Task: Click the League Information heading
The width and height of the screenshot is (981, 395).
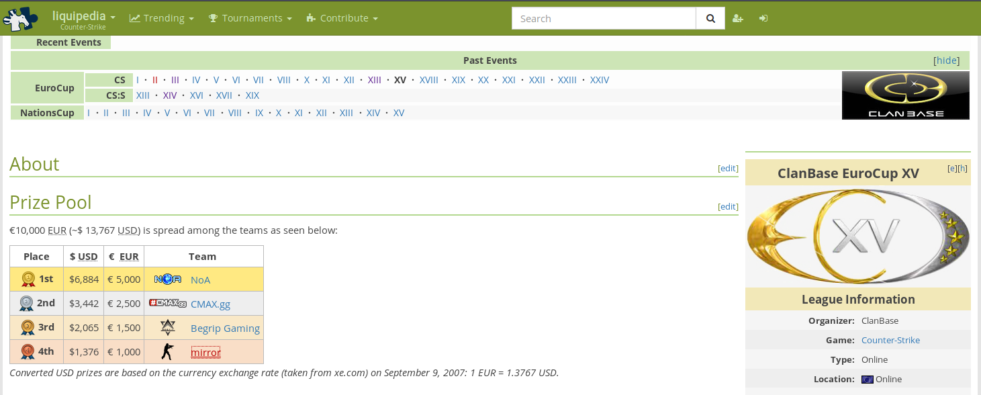Action: (858, 300)
